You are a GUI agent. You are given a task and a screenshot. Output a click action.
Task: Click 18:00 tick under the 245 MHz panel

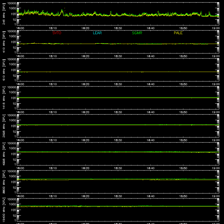point(20,28)
